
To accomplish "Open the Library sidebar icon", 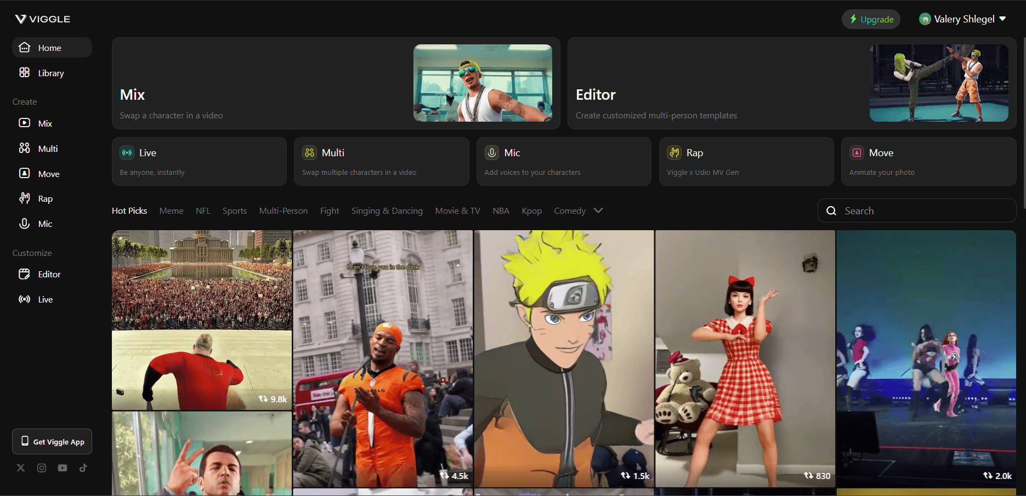I will click(25, 73).
